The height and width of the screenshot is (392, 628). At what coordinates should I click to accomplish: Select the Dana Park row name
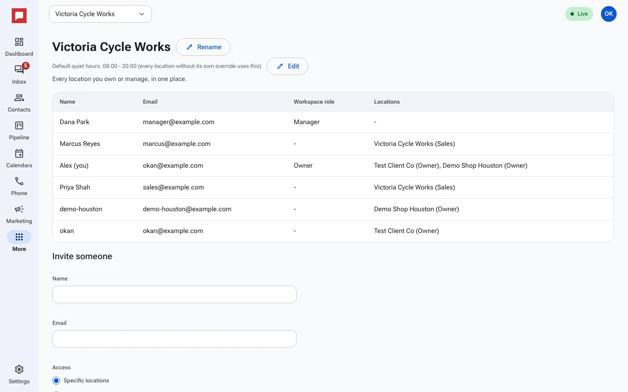pos(75,122)
